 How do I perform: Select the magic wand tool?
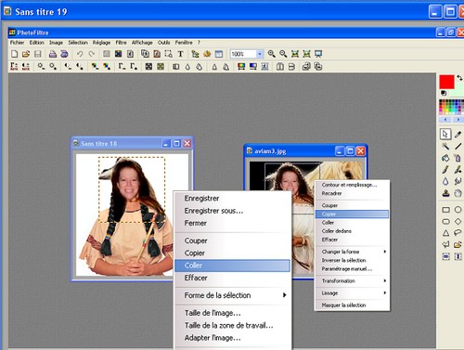pyautogui.click(x=445, y=147)
